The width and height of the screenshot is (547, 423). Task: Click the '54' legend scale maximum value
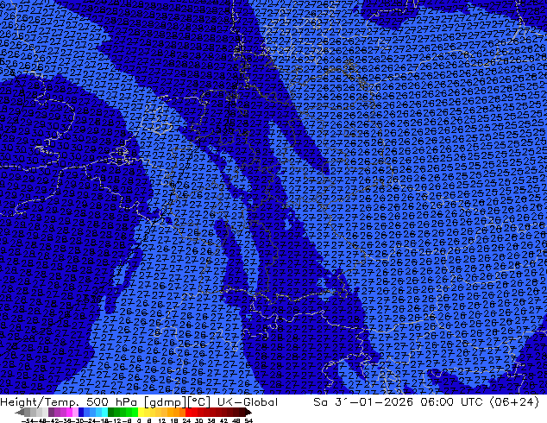point(248,420)
